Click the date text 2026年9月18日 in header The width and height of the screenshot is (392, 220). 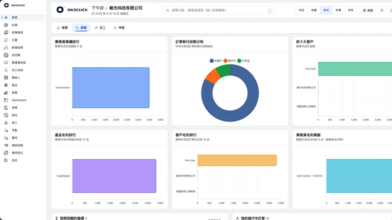pyautogui.click(x=112, y=14)
